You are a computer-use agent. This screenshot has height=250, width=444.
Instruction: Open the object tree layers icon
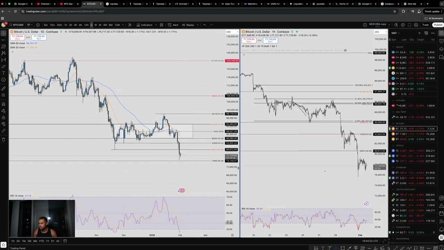(441, 49)
